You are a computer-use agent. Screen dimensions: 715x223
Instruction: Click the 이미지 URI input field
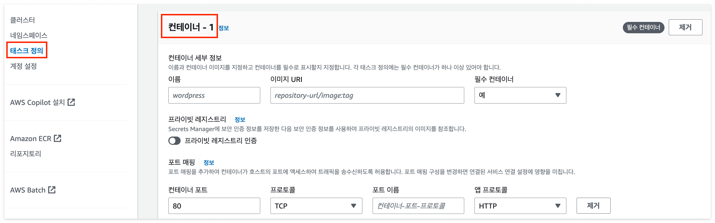pos(367,95)
